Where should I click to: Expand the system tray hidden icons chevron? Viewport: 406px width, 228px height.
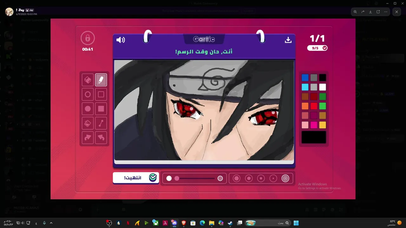51,223
